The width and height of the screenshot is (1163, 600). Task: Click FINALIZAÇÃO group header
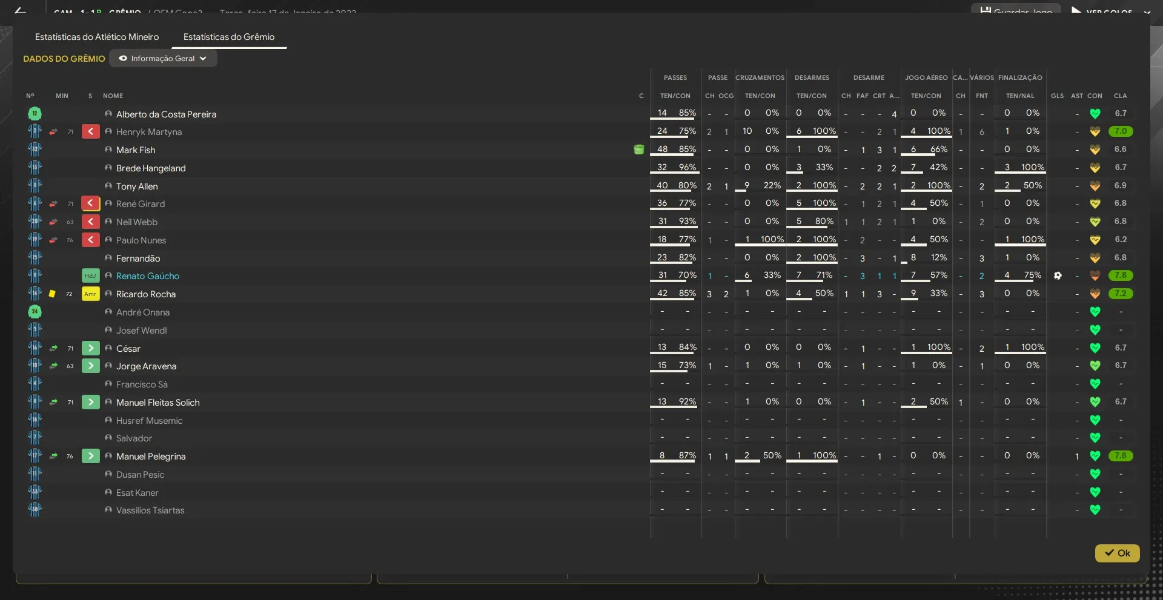[x=1020, y=77]
